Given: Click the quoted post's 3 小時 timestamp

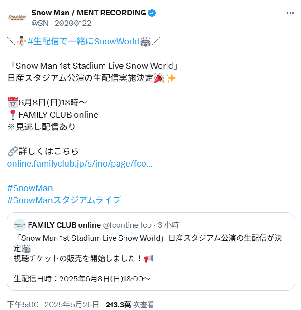Looking at the screenshot, I should tap(168, 225).
